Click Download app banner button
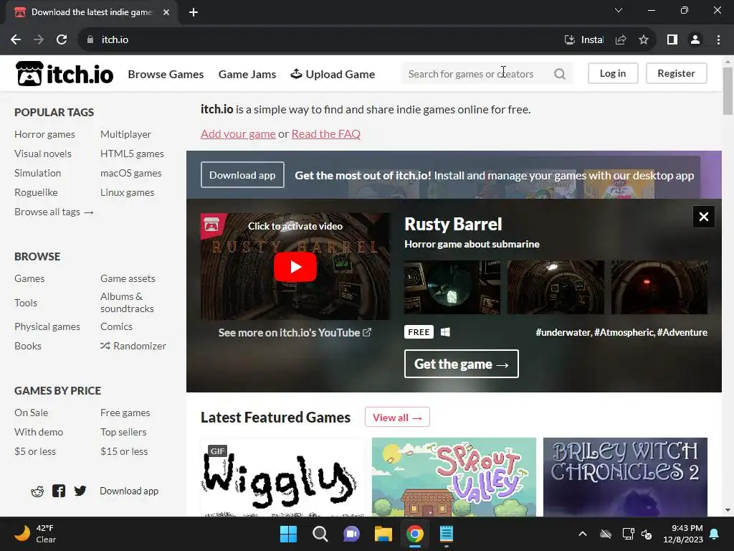Image resolution: width=734 pixels, height=551 pixels. [x=242, y=175]
